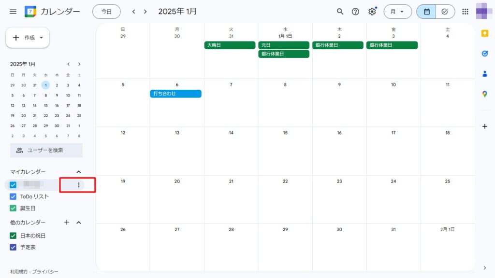This screenshot has height=278, width=495.
Task: Open the settings gear menu
Action: coord(372,12)
